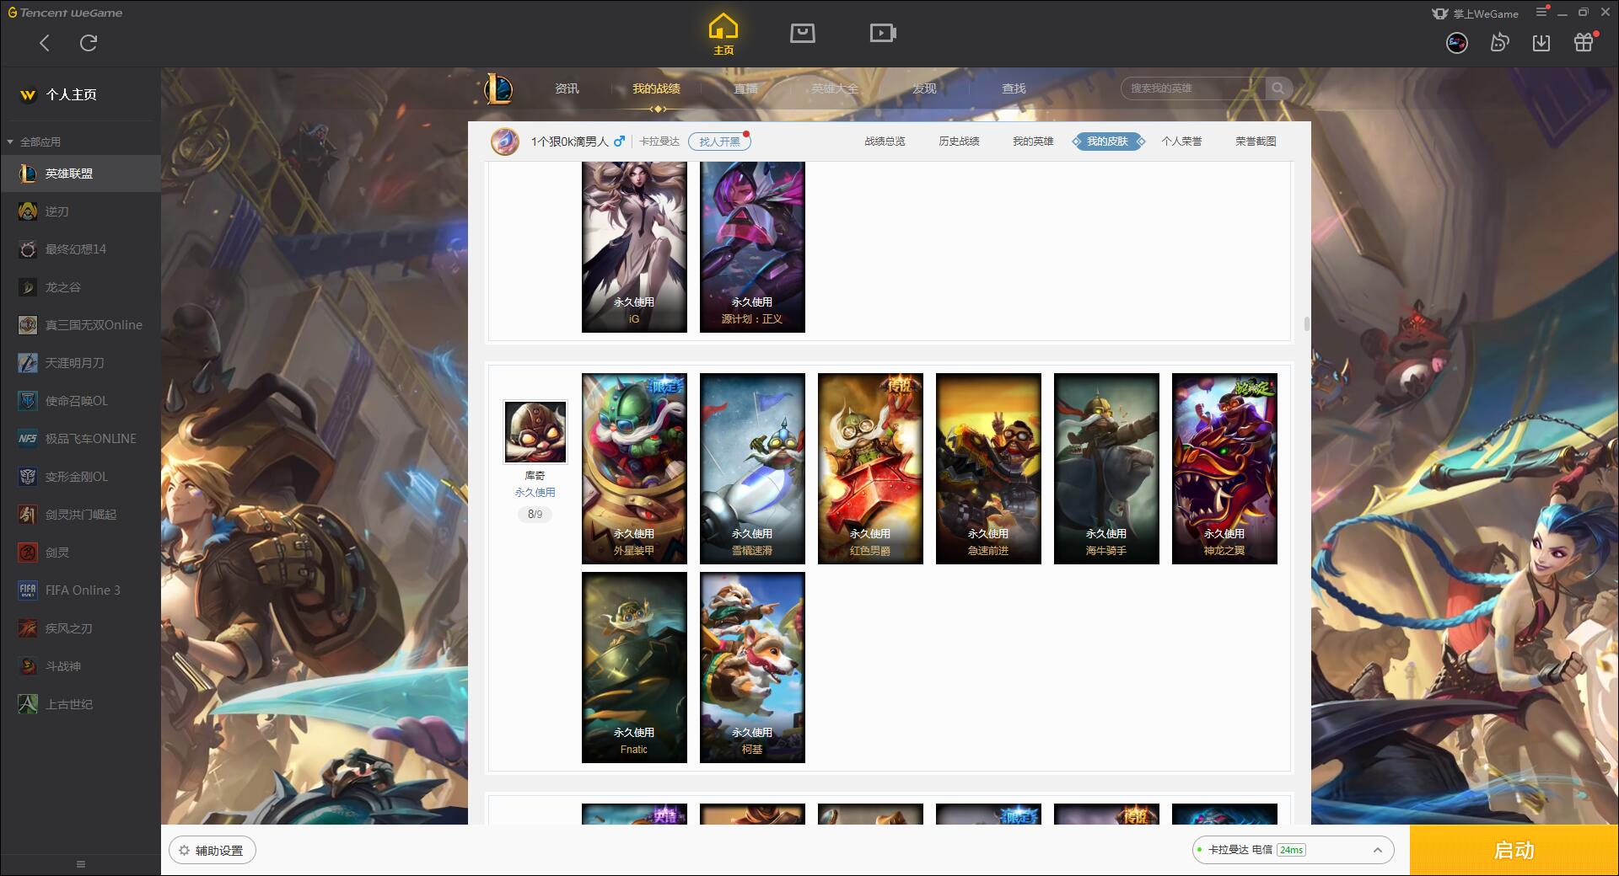
Task: Click the skin list vertical scrollbar
Action: point(1306,323)
